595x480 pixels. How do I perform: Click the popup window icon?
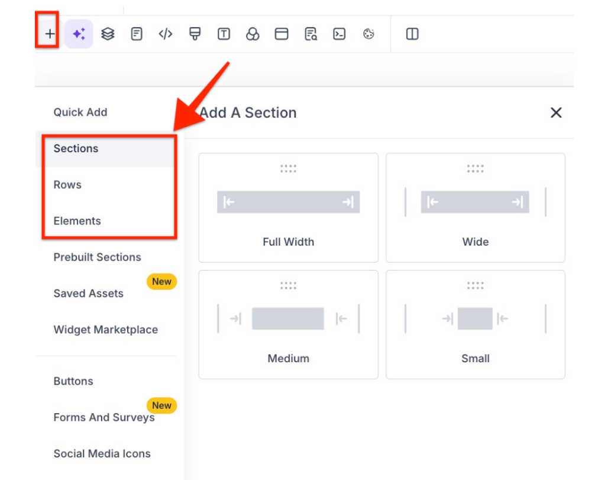[282, 34]
